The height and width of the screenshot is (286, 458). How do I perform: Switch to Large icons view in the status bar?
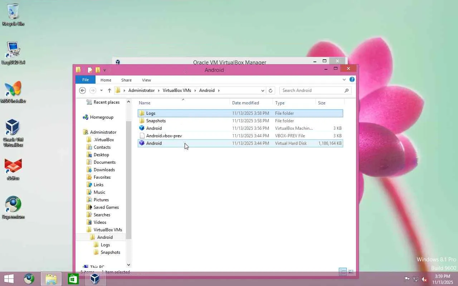click(351, 272)
